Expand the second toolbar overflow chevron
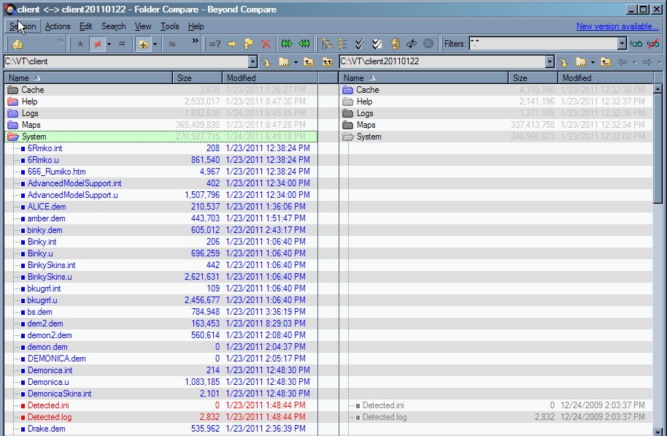Image resolution: width=667 pixels, height=436 pixels. pyautogui.click(x=196, y=41)
